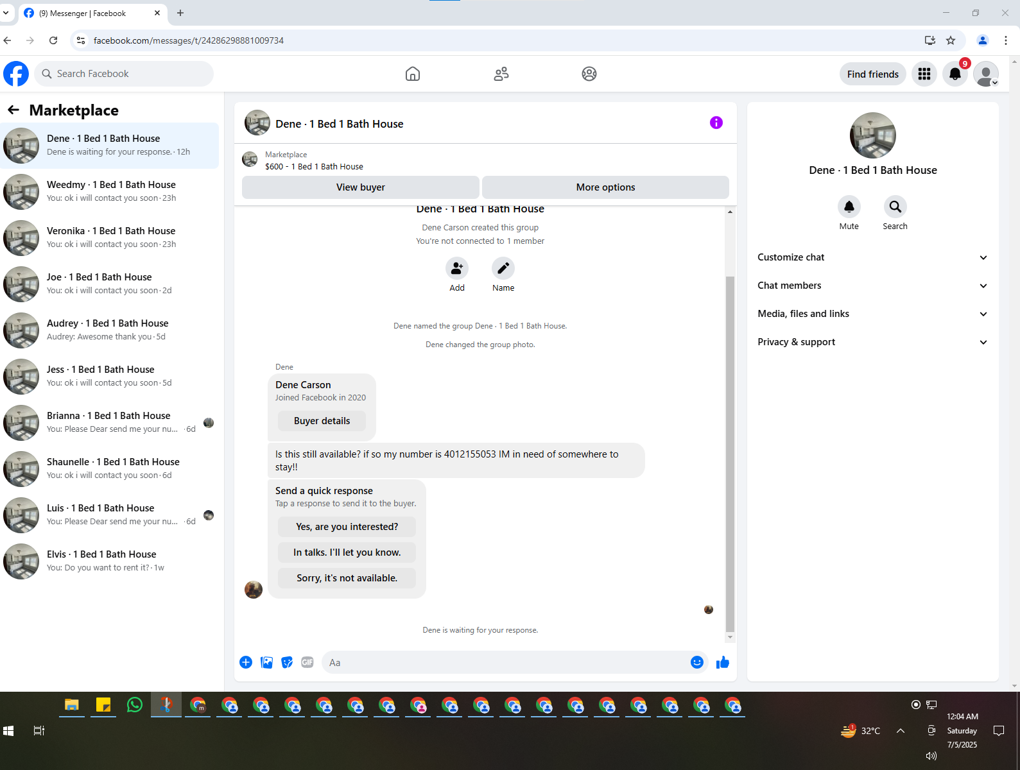Open the Jess 1 Bed 1 Bath House chat
1020x770 pixels.
click(x=110, y=377)
